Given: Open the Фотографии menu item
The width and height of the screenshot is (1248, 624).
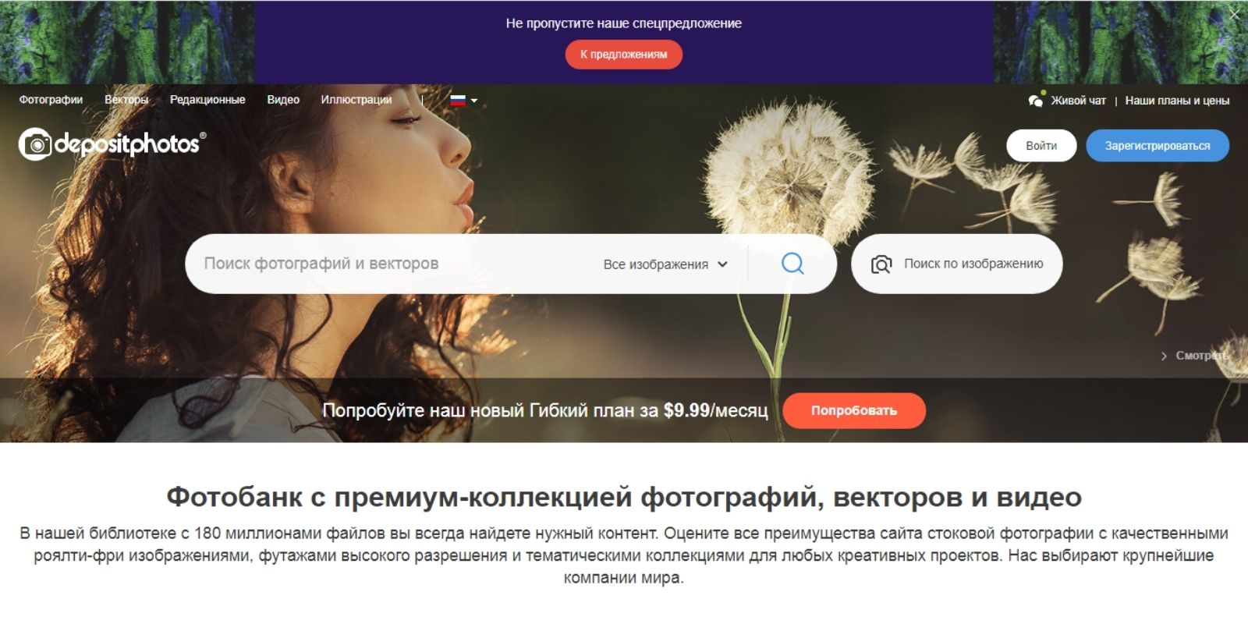Looking at the screenshot, I should pyautogui.click(x=51, y=100).
